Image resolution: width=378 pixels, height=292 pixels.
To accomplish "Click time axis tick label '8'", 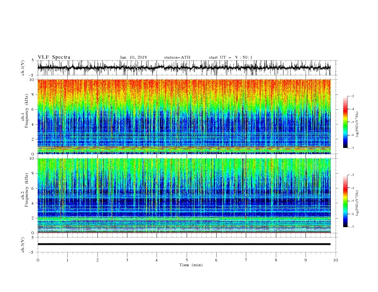I will pos(276,260).
